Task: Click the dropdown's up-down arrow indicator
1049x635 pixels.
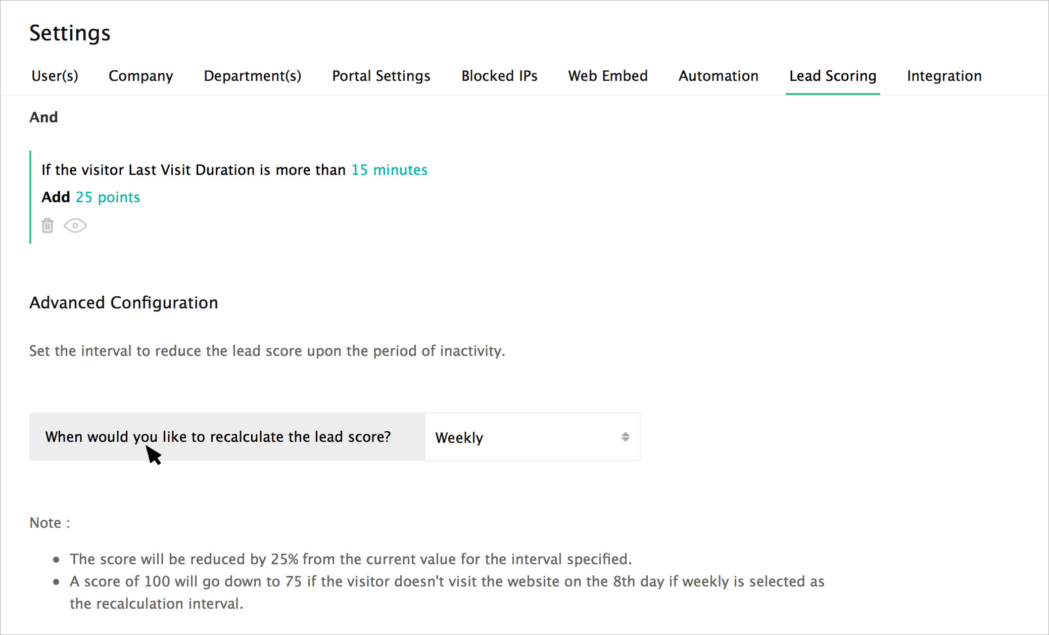Action: pyautogui.click(x=625, y=437)
